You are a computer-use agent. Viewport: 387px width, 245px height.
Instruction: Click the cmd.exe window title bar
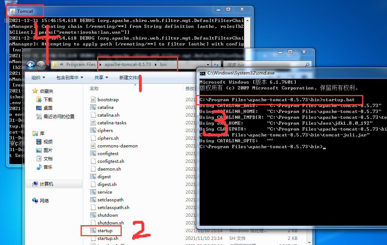click(x=292, y=73)
